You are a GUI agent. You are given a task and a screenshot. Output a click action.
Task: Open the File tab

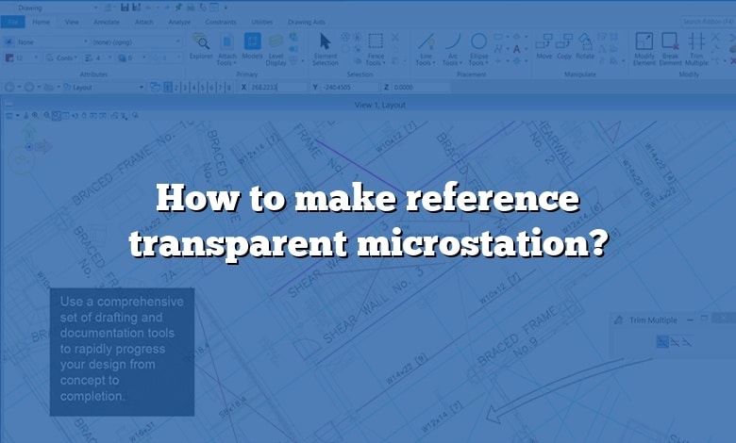pos(12,22)
